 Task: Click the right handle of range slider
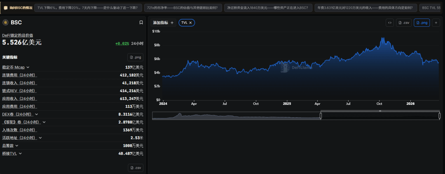coord(439,116)
